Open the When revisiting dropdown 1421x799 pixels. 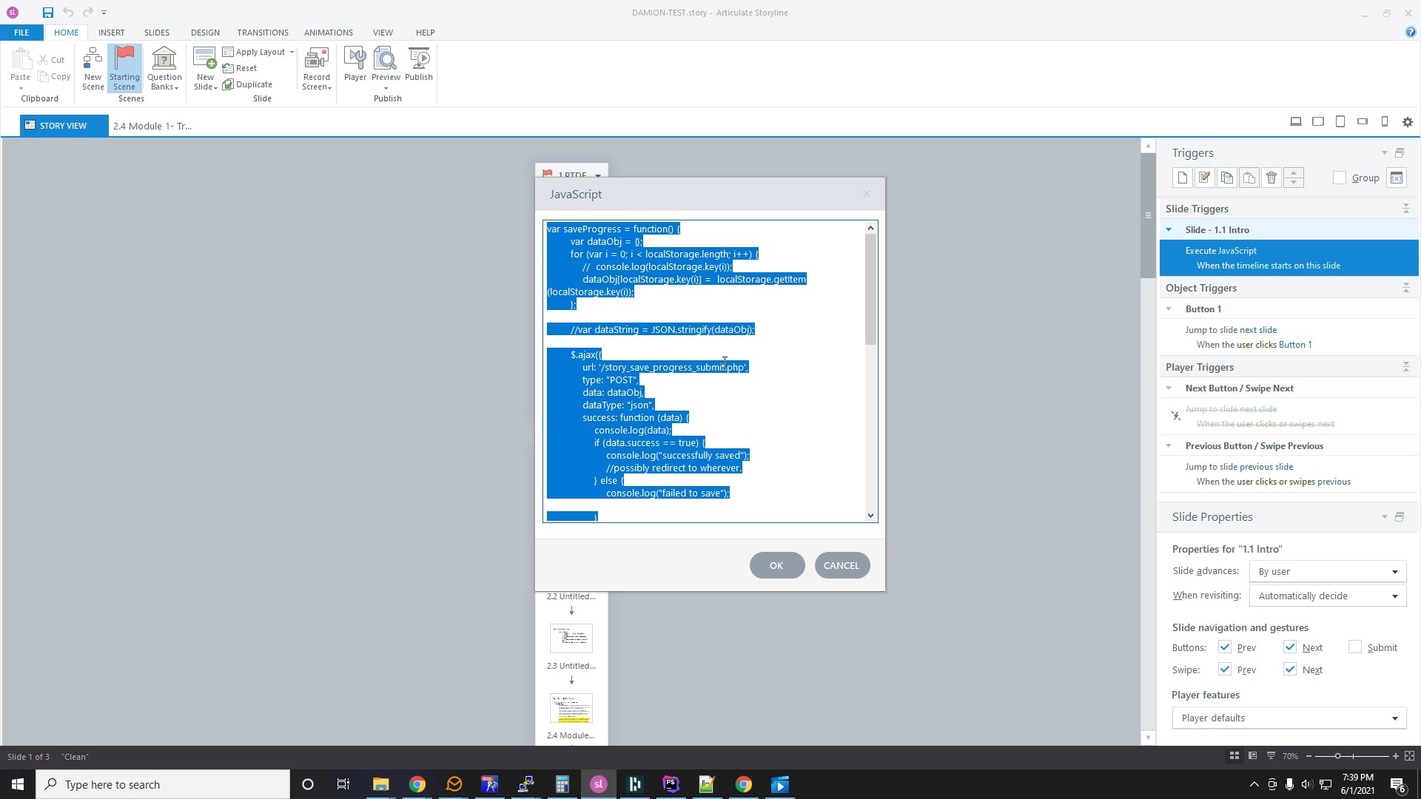pyautogui.click(x=1327, y=596)
